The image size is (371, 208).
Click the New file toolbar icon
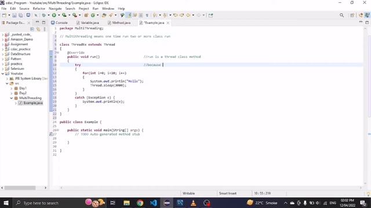click(4, 16)
